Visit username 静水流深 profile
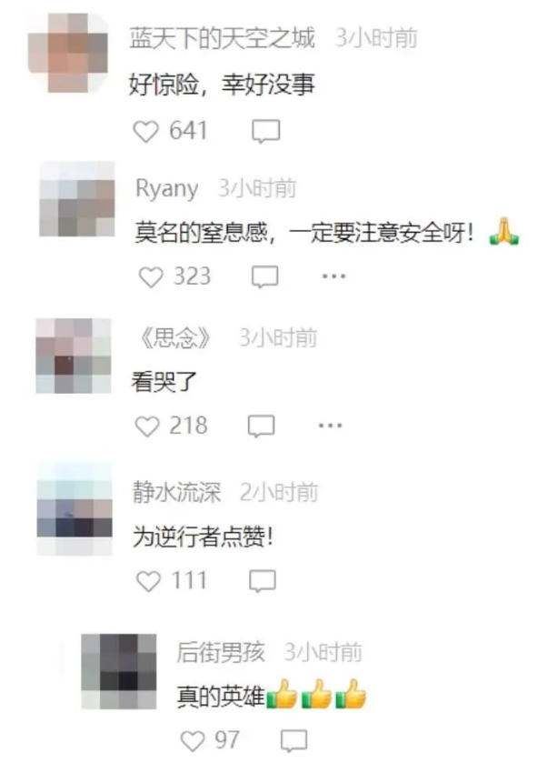This screenshot has height=773, width=557. [177, 493]
